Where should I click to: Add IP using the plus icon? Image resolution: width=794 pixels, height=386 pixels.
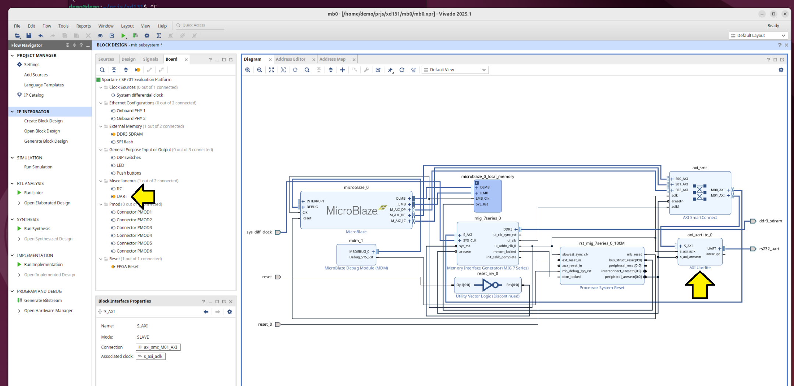click(342, 69)
